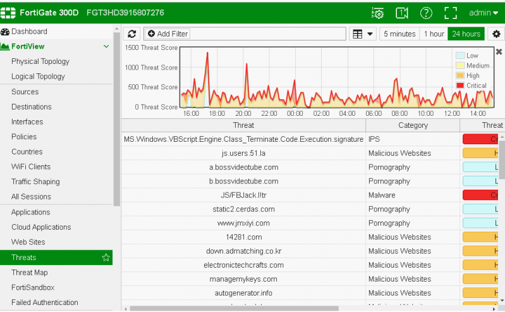
Task: Click the IPS category cell
Action: coord(413,139)
